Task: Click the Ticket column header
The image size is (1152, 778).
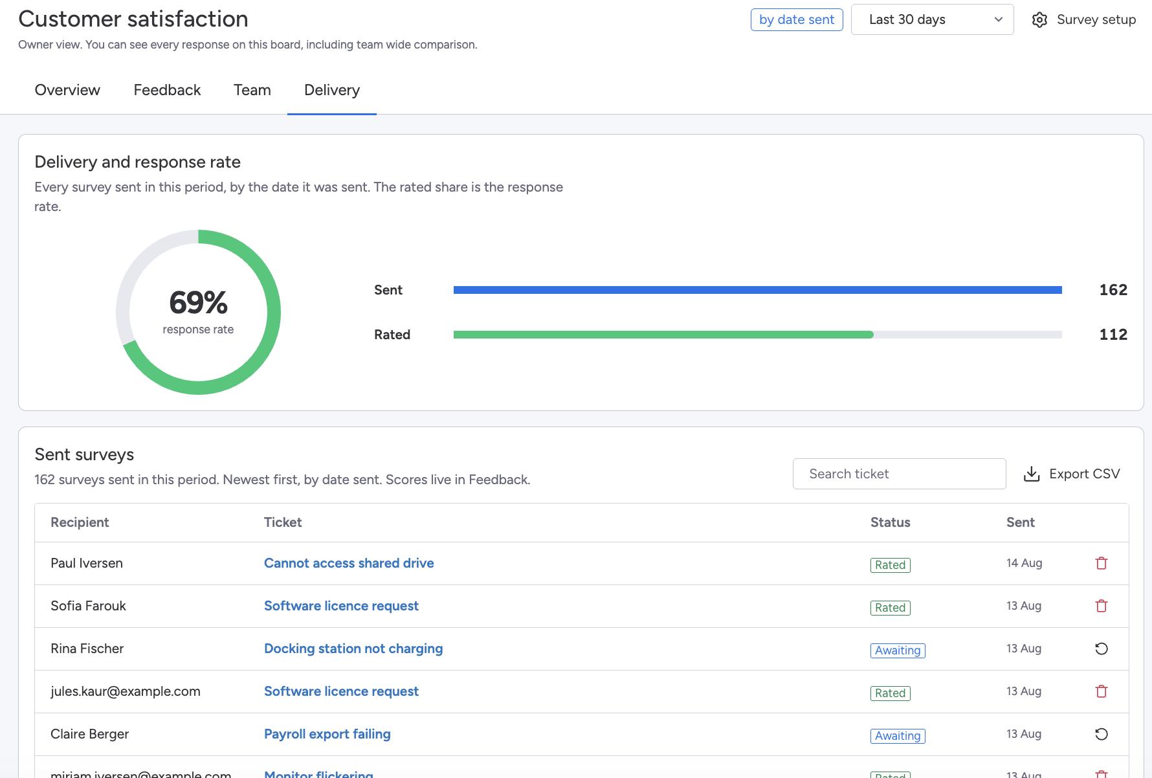Action: point(283,522)
